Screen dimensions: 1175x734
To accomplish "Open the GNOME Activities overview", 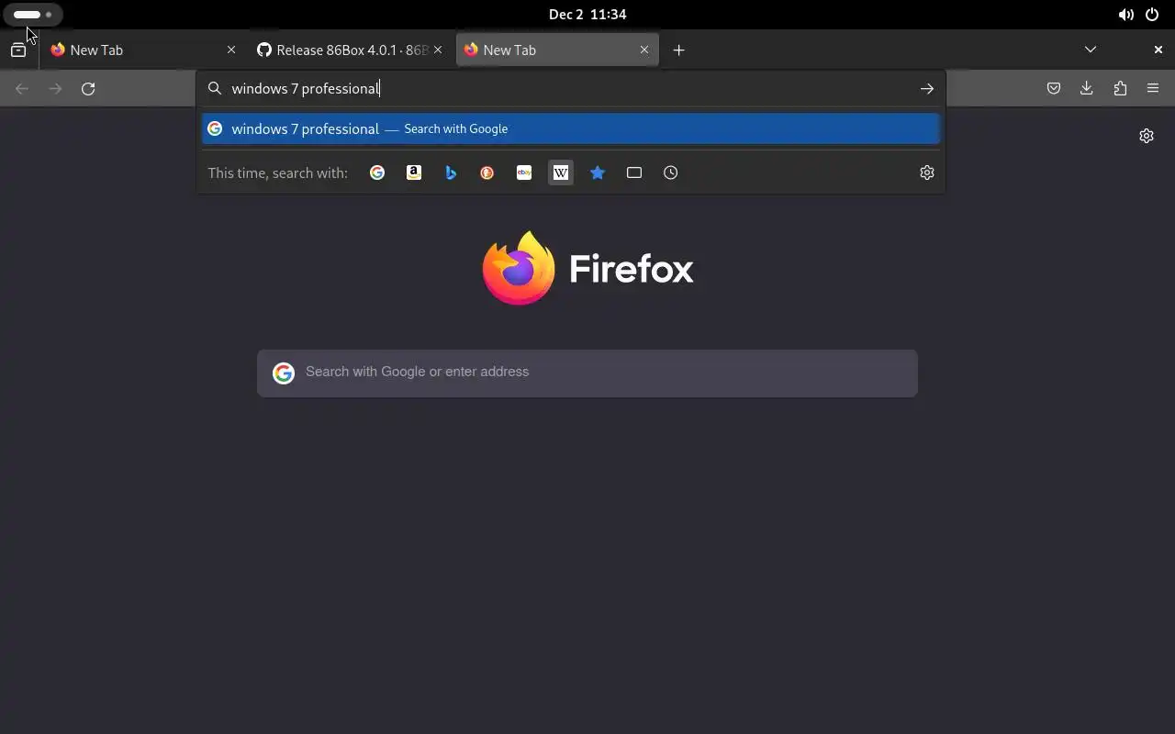I will click(32, 15).
